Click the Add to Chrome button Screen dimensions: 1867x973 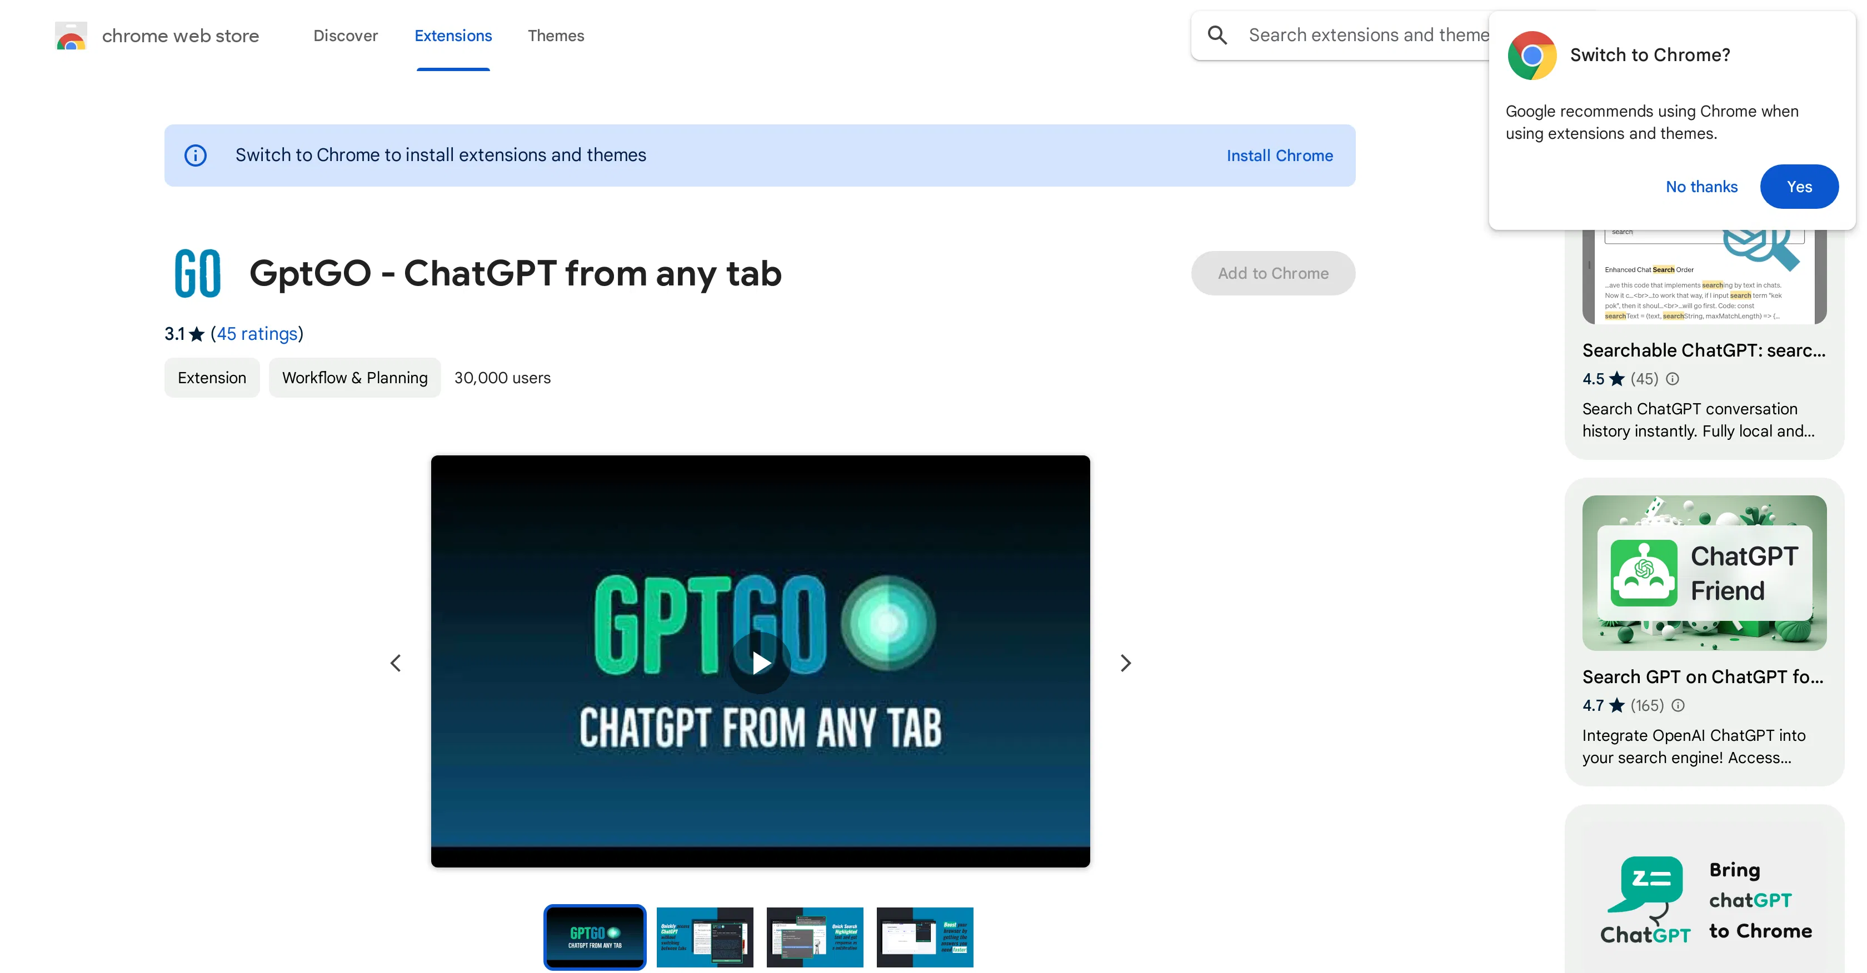pos(1274,273)
